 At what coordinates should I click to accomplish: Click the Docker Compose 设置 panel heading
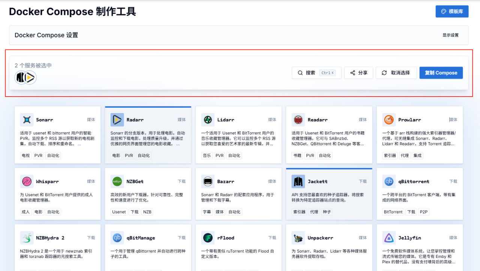(46, 35)
